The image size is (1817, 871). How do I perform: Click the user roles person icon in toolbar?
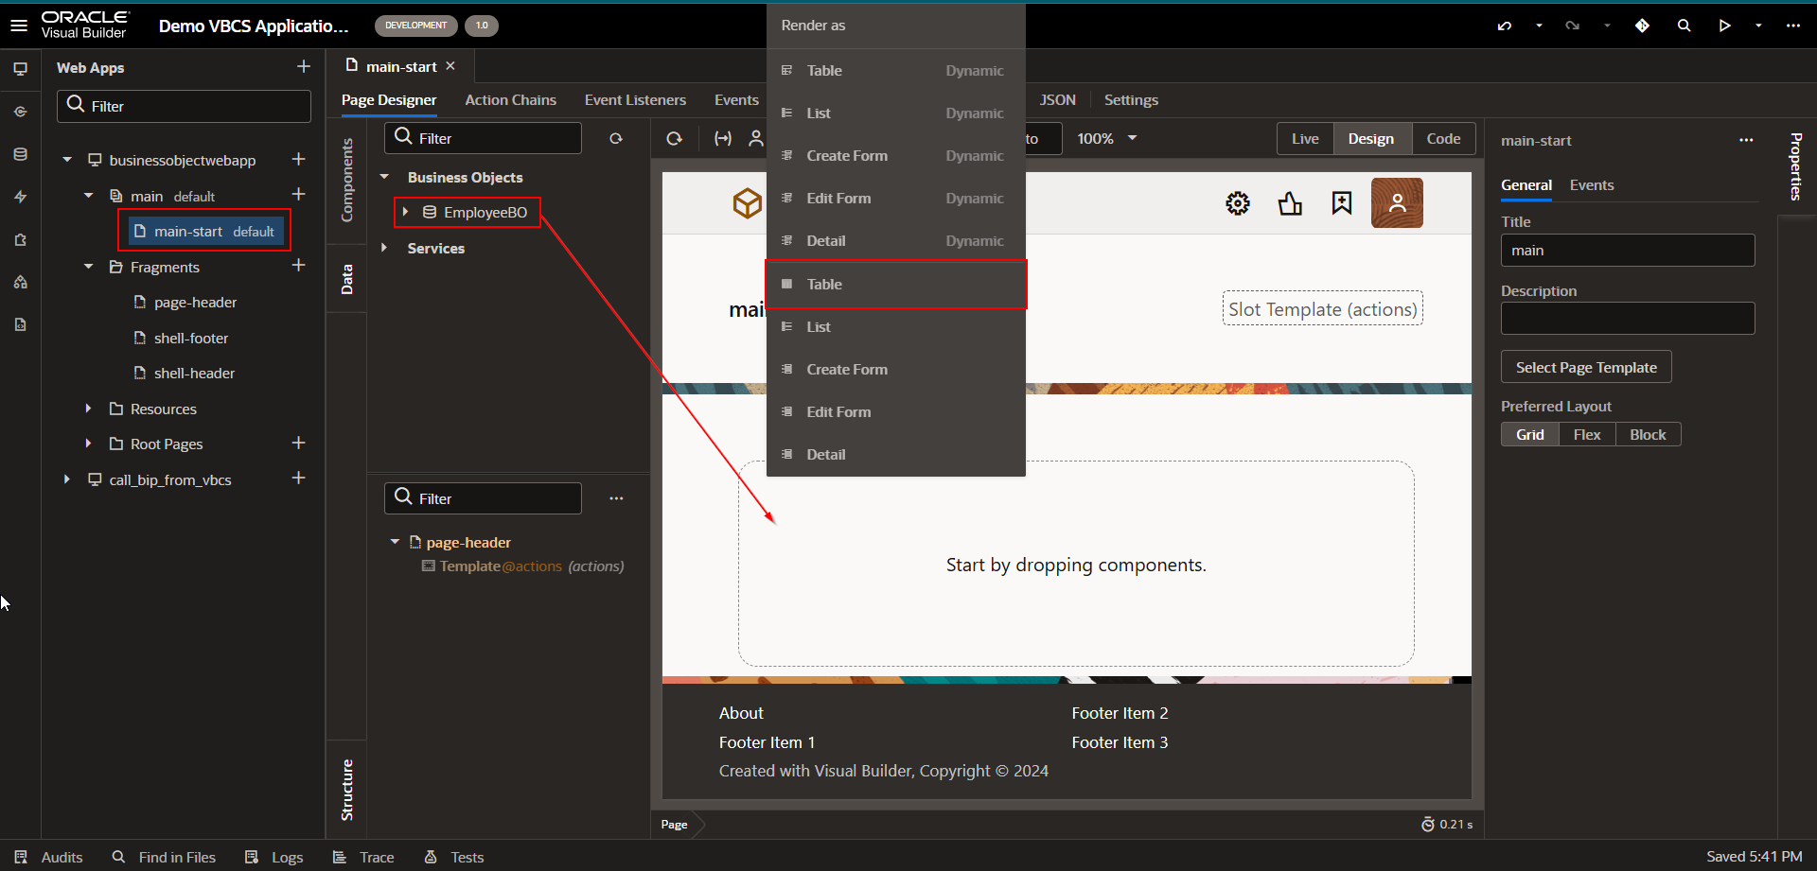coord(755,138)
